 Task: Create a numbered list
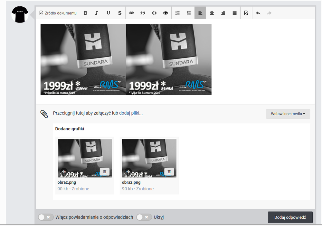188,13
